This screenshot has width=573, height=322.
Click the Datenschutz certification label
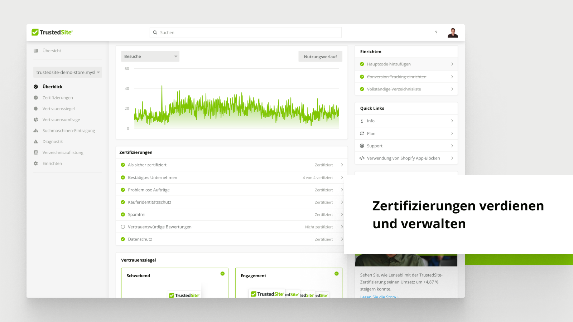pyautogui.click(x=140, y=239)
